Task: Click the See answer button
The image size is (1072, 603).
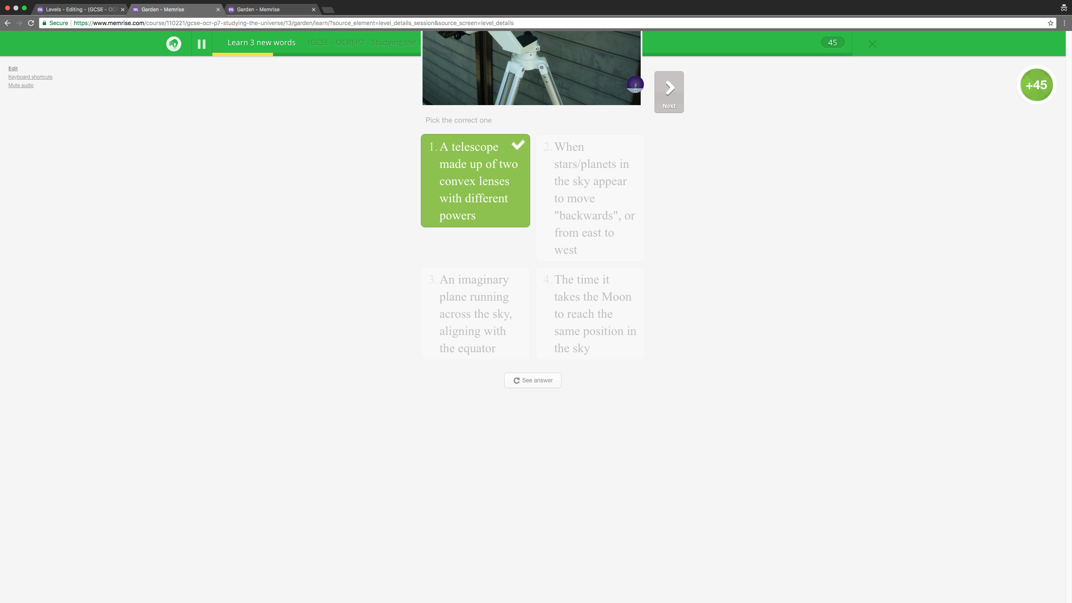Action: pos(533,380)
